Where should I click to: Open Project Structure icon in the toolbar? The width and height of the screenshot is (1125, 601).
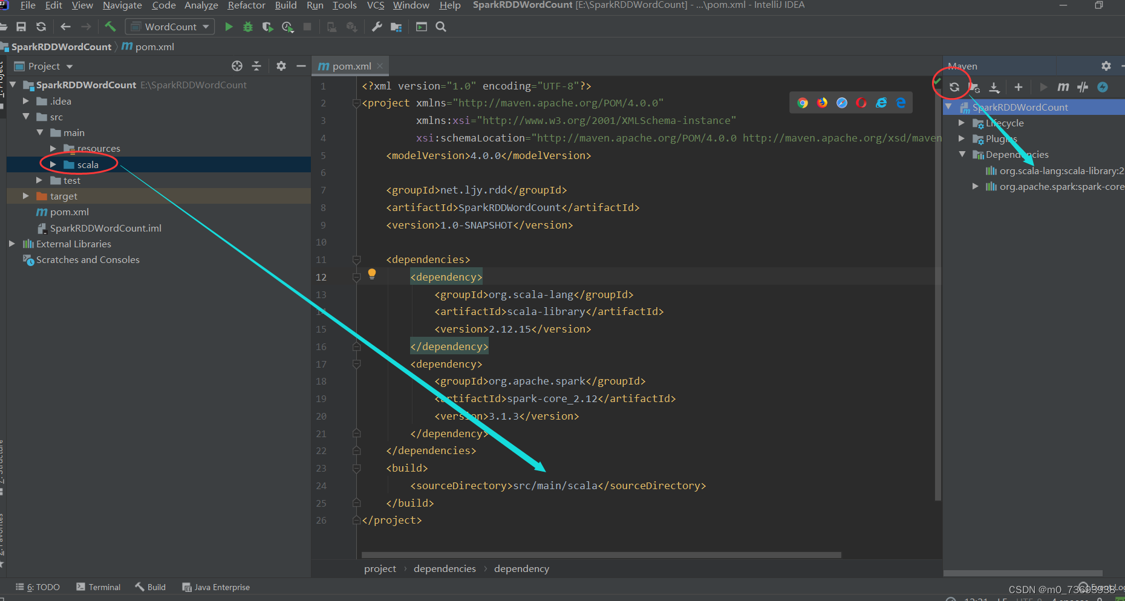pyautogui.click(x=396, y=27)
